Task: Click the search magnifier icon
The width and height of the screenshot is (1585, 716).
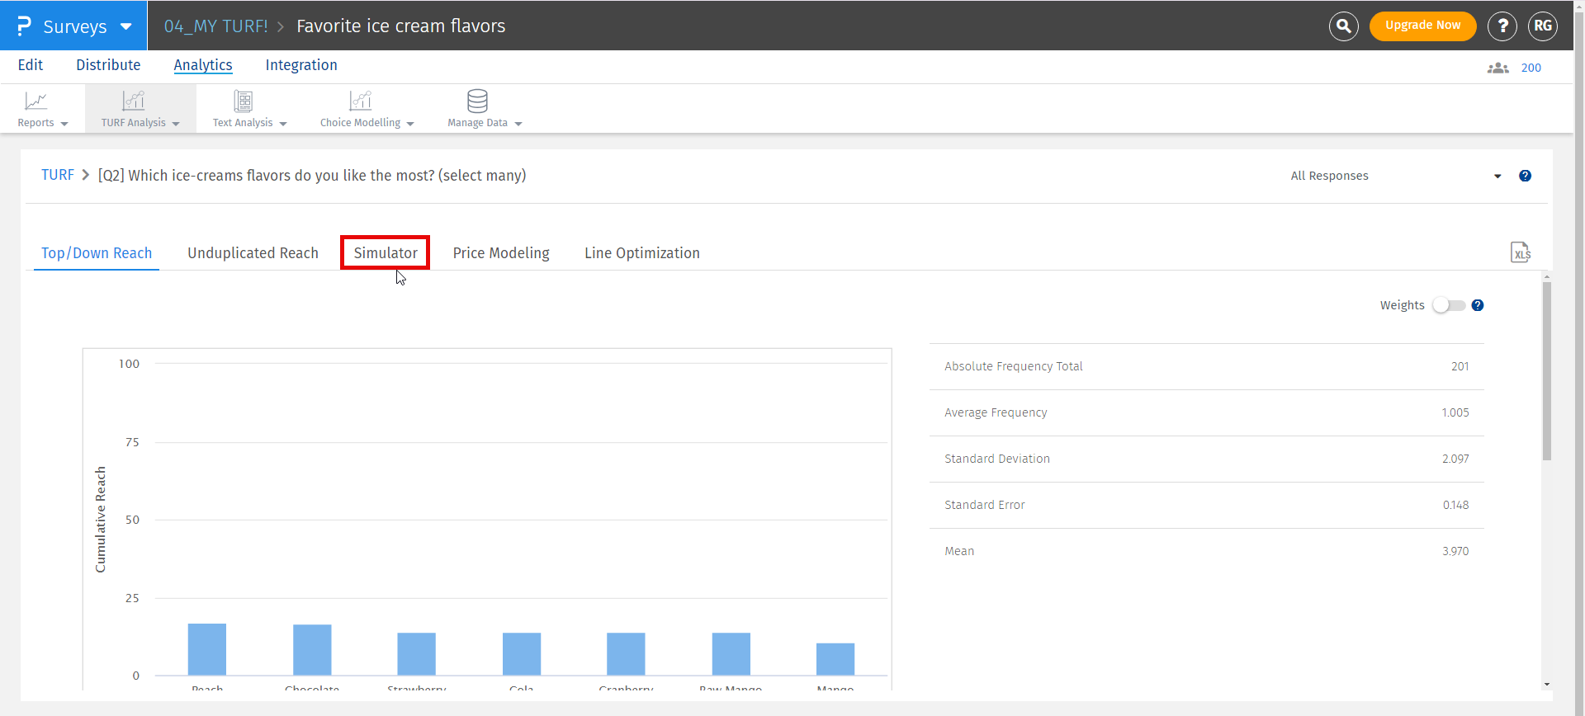Action: (x=1343, y=26)
